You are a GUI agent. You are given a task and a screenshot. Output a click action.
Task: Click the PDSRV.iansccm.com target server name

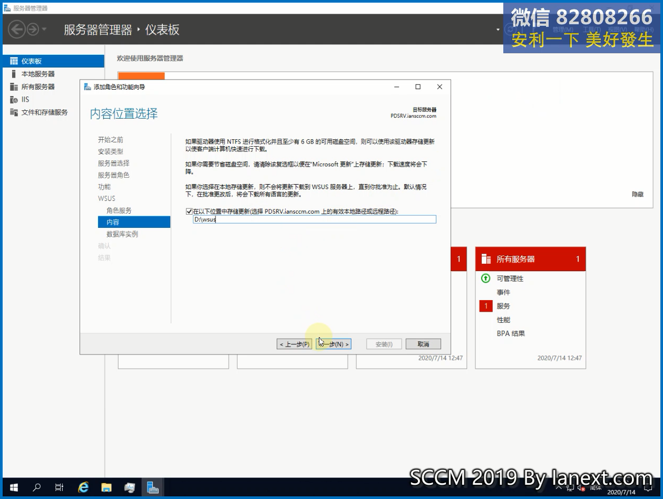click(413, 116)
